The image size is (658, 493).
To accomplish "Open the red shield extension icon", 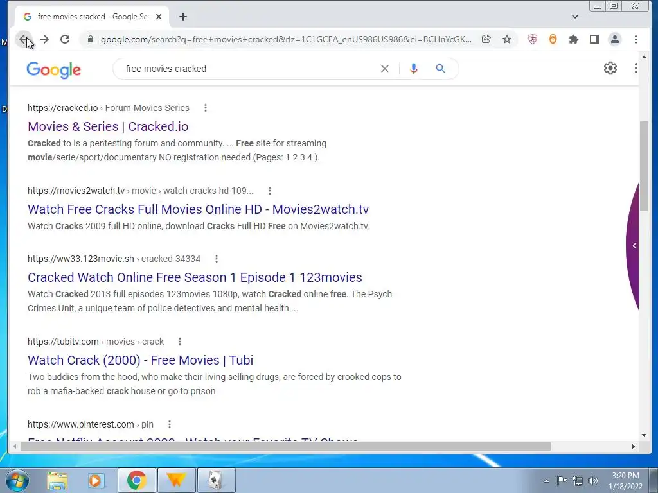I will pos(533,39).
